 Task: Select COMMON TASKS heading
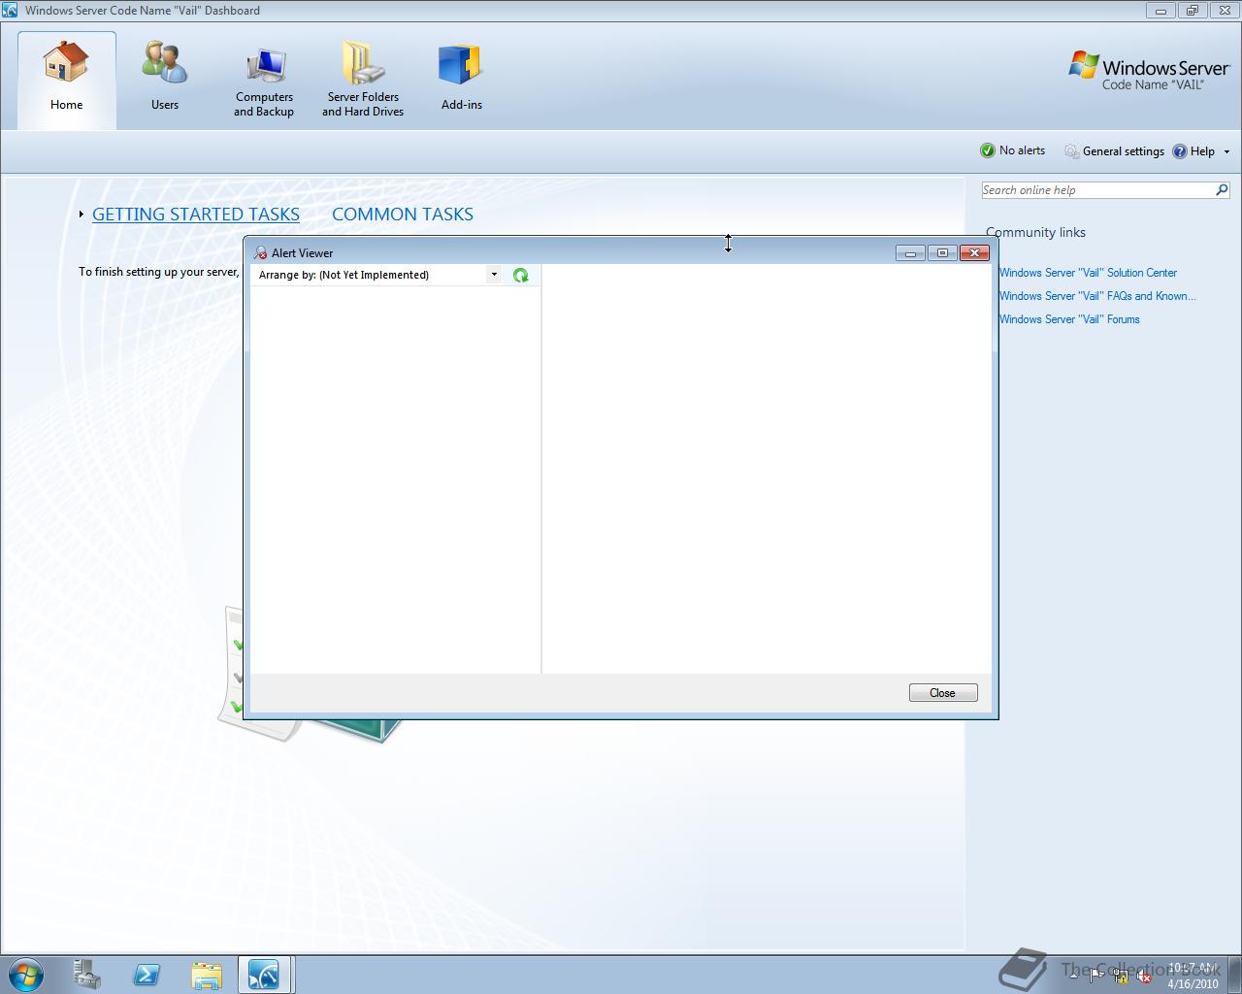(403, 215)
